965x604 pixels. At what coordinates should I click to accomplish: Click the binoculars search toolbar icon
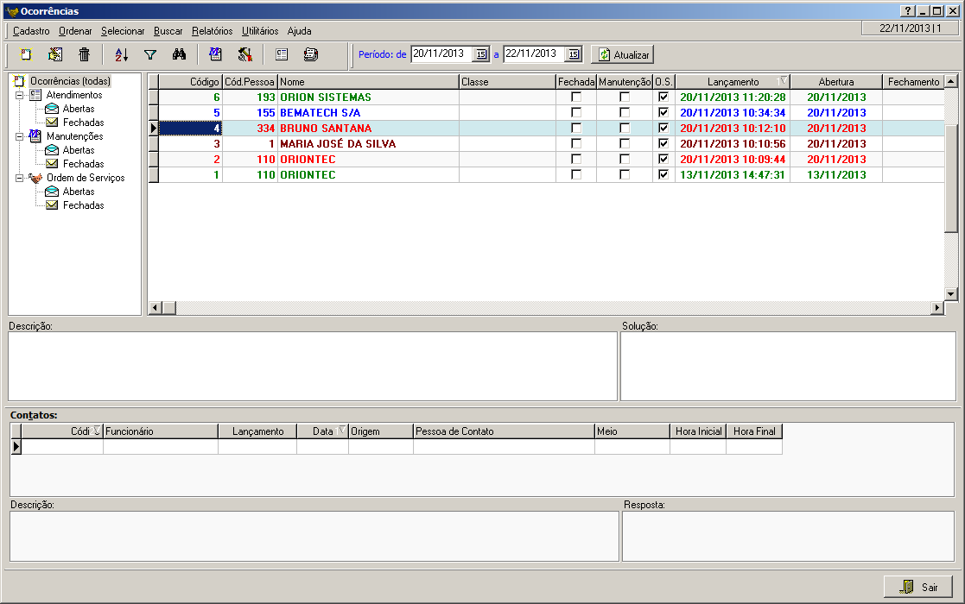(179, 54)
